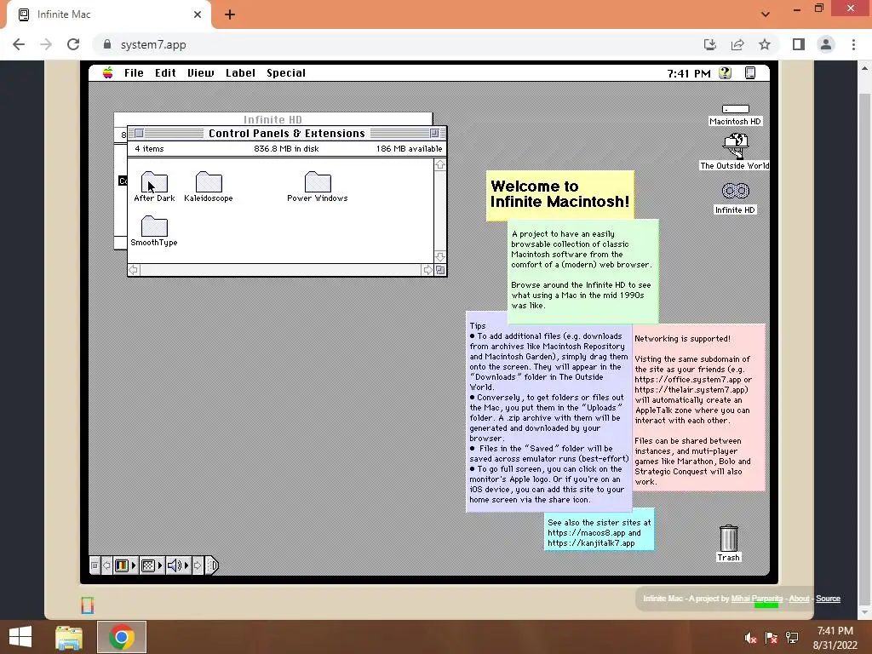
Task: Click the Finder window's scroll-up arrow
Action: click(x=440, y=164)
